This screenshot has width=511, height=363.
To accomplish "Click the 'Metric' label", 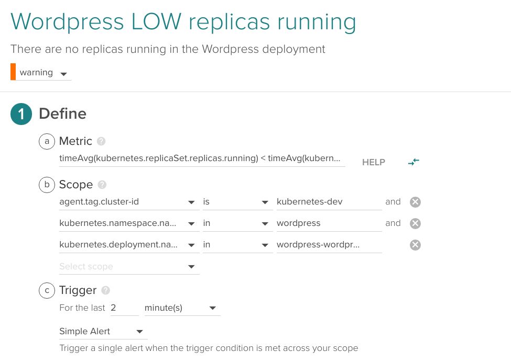I will point(75,141).
